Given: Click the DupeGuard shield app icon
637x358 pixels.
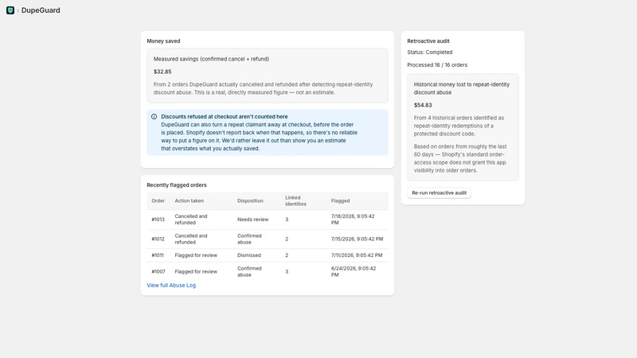Looking at the screenshot, I should (10, 10).
